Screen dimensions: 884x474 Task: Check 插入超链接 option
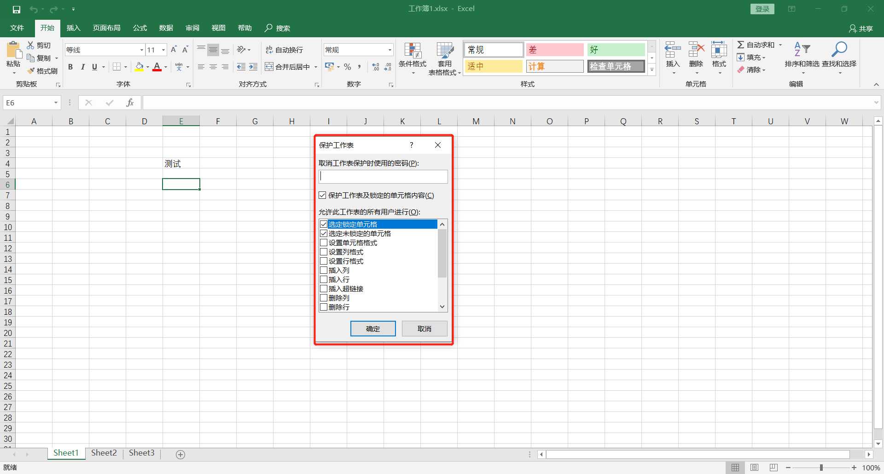click(x=324, y=289)
